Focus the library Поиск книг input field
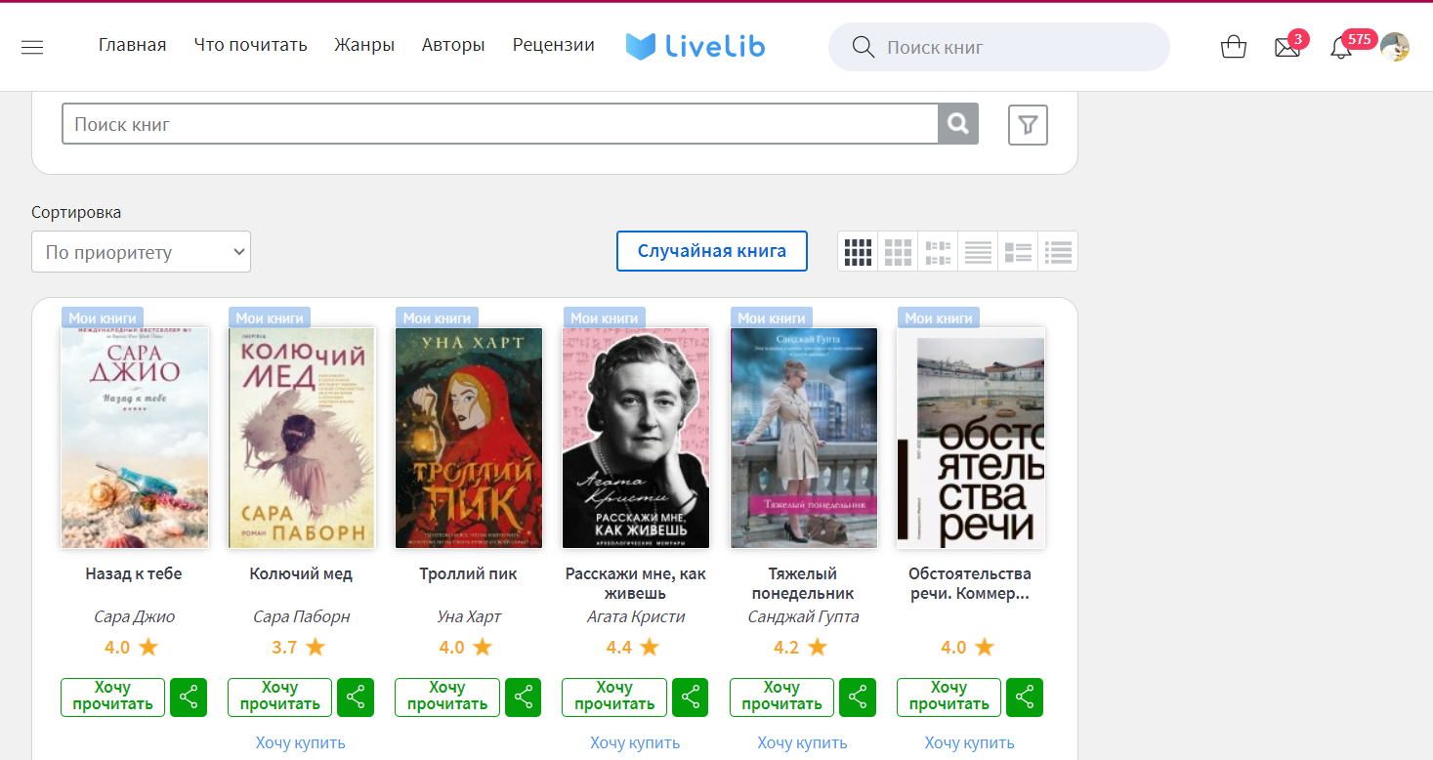This screenshot has width=1433, height=760. tap(500, 124)
